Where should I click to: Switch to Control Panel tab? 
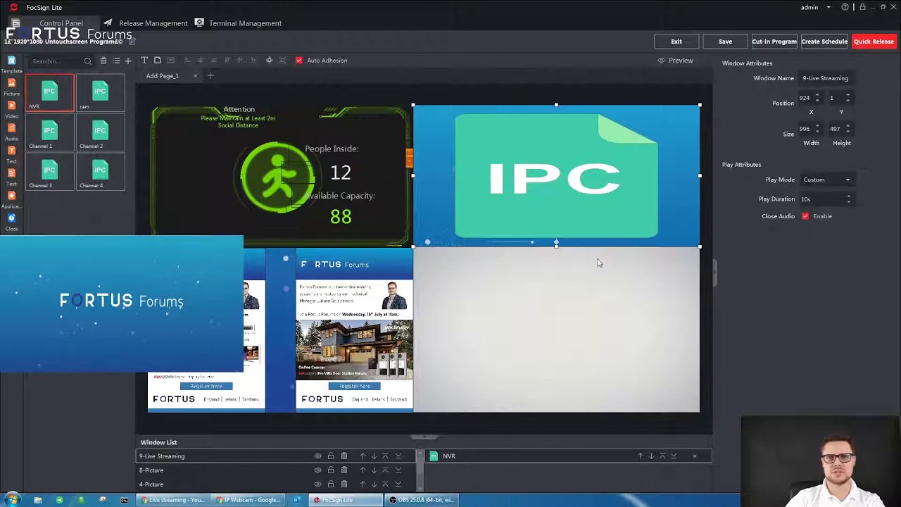tap(53, 23)
